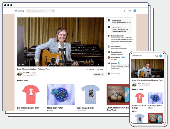Toggle chat with Hide chat button
170x129 pixels.
click(98, 74)
